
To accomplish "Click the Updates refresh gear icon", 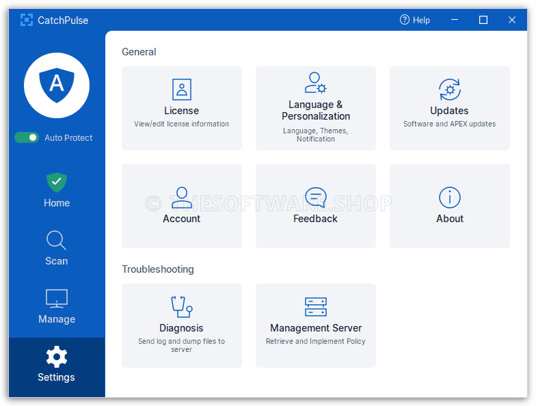I will 450,89.
